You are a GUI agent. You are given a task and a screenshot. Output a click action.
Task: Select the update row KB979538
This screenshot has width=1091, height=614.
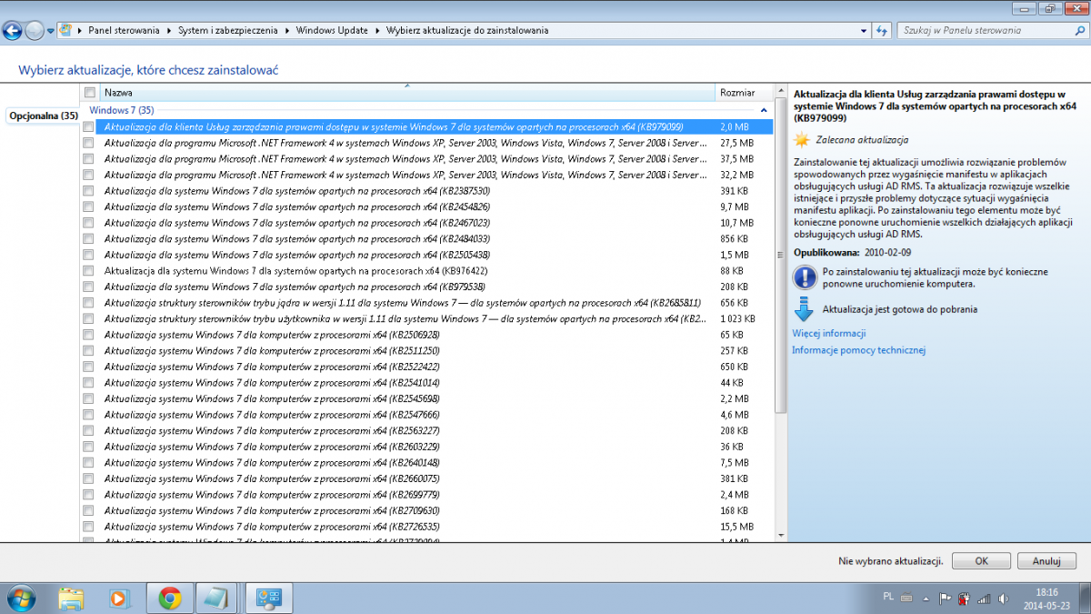click(427, 287)
